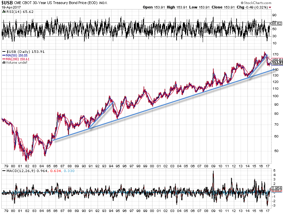Click the 140 price axis label

click(276, 69)
